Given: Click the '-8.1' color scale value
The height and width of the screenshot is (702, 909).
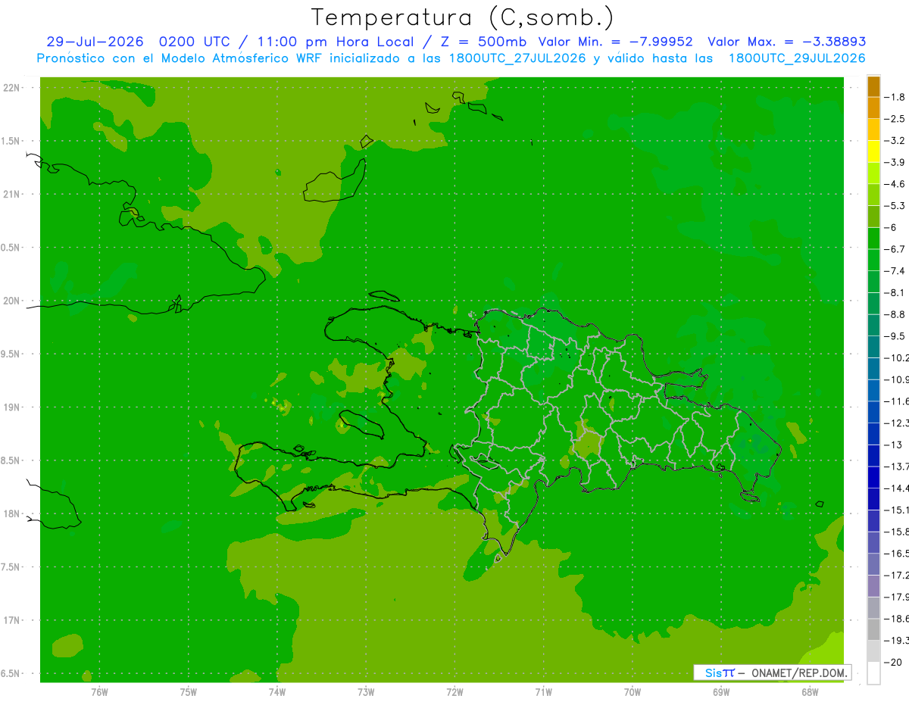Looking at the screenshot, I should [x=895, y=292].
